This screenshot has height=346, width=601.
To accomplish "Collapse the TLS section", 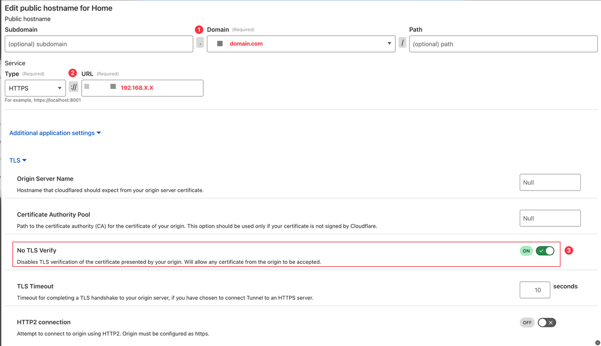I will point(17,160).
